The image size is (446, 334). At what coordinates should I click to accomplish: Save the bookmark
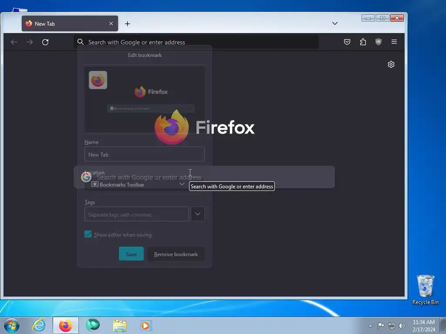pos(131,254)
